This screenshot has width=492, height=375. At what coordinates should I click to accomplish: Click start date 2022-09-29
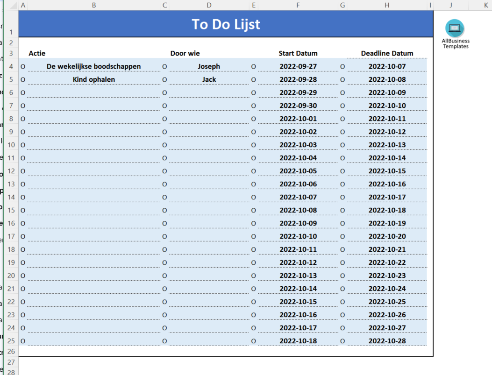298,92
